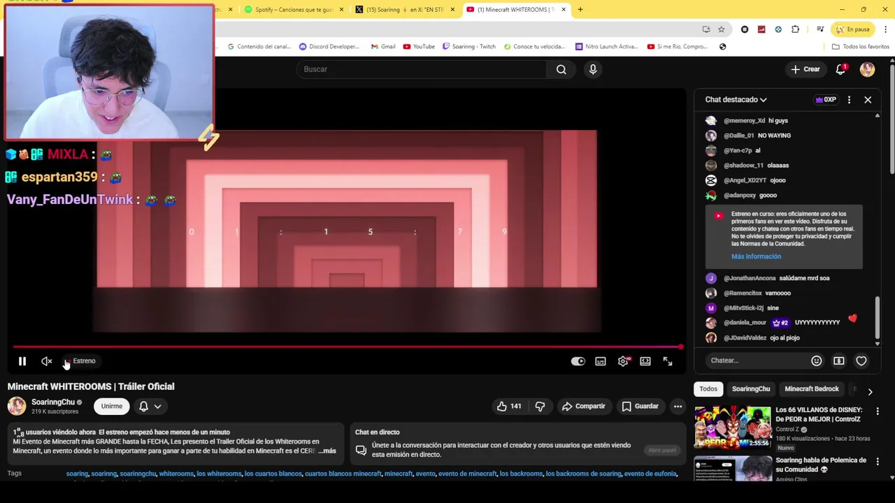Pause the video with the pause button
Viewport: 895px width, 503px height.
(22, 361)
